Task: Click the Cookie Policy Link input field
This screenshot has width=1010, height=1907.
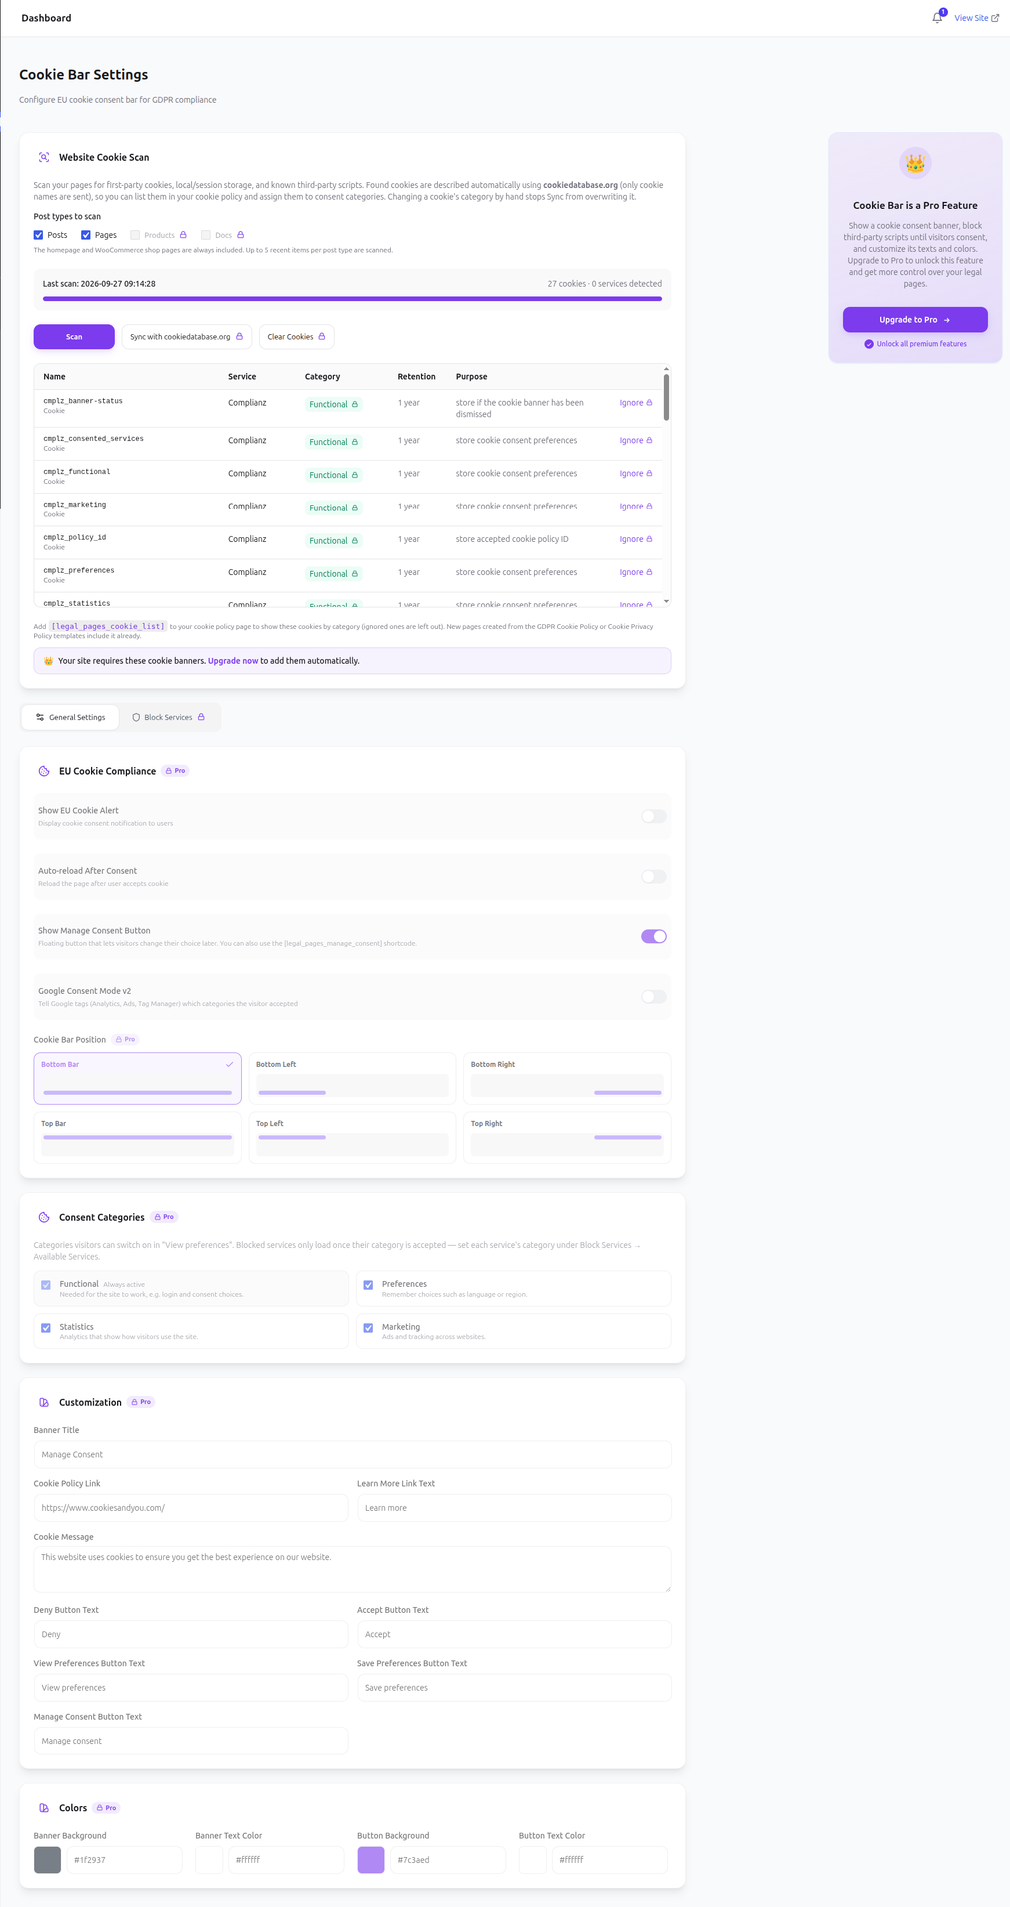Action: (x=191, y=1508)
